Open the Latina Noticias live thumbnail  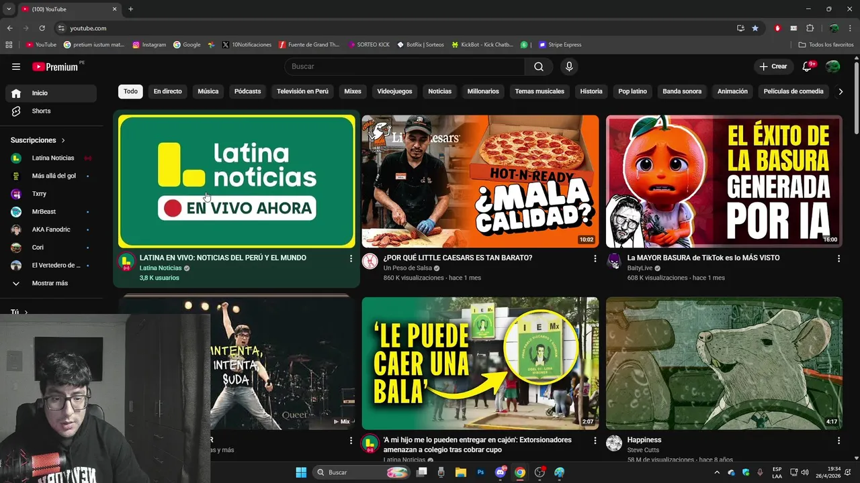pyautogui.click(x=236, y=181)
